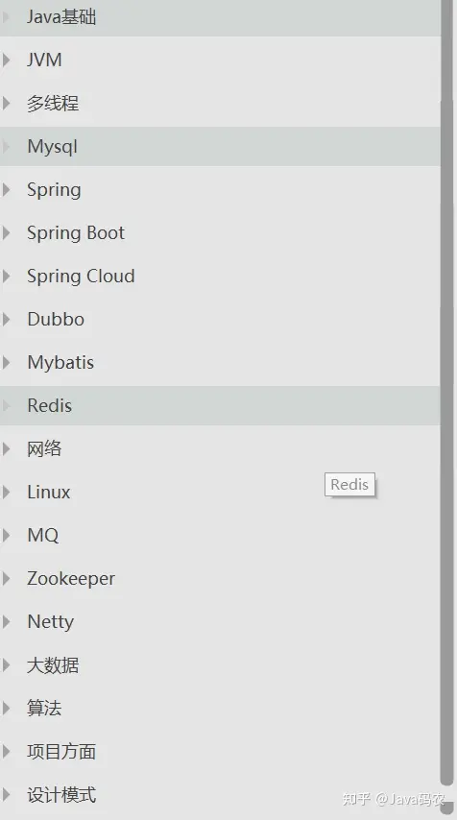Expand the Mybatis tree arrow
The width and height of the screenshot is (457, 820).
pyautogui.click(x=6, y=362)
